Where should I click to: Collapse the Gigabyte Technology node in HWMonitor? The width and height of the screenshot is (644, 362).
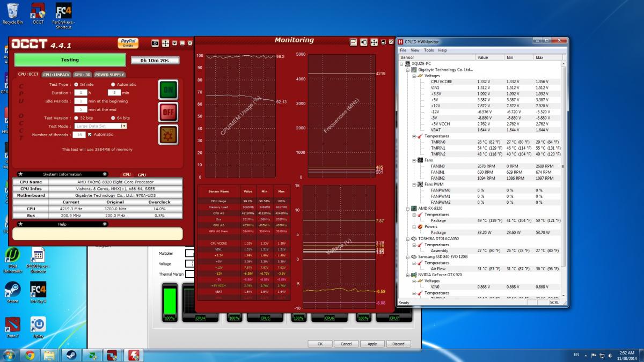[407, 70]
